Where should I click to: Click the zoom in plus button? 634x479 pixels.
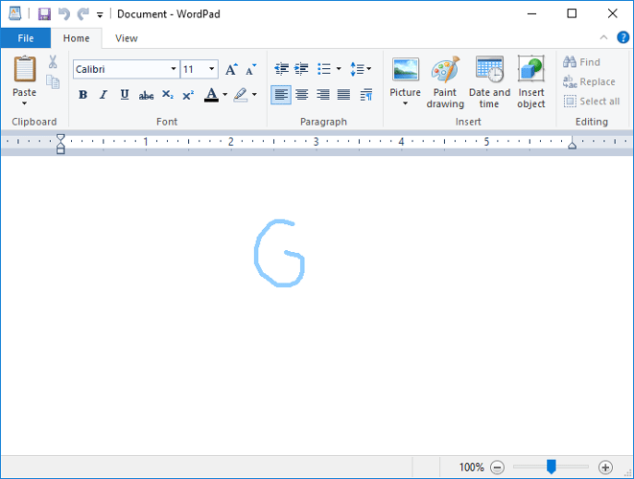[605, 468]
